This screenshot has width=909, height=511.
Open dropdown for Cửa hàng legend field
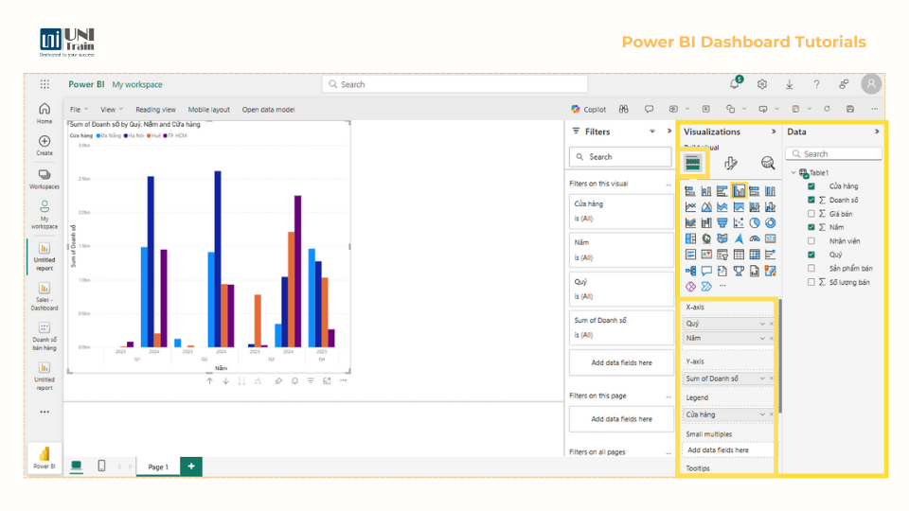point(762,414)
